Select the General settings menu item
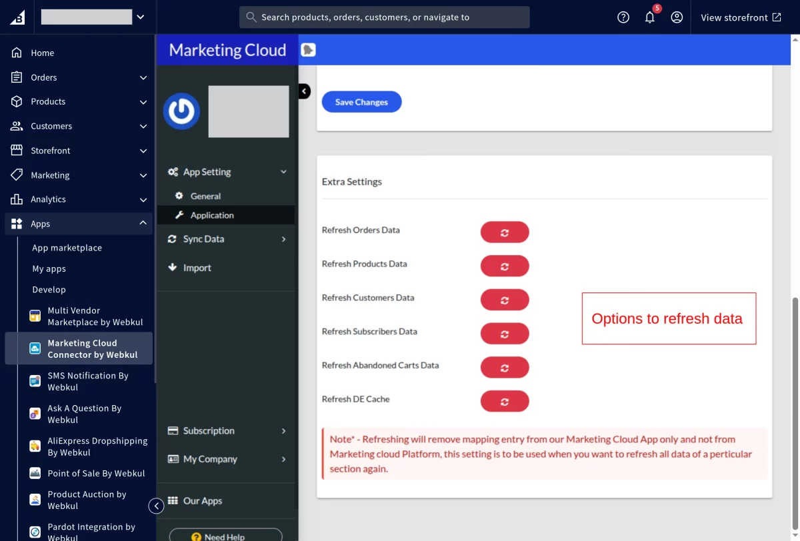 205,196
